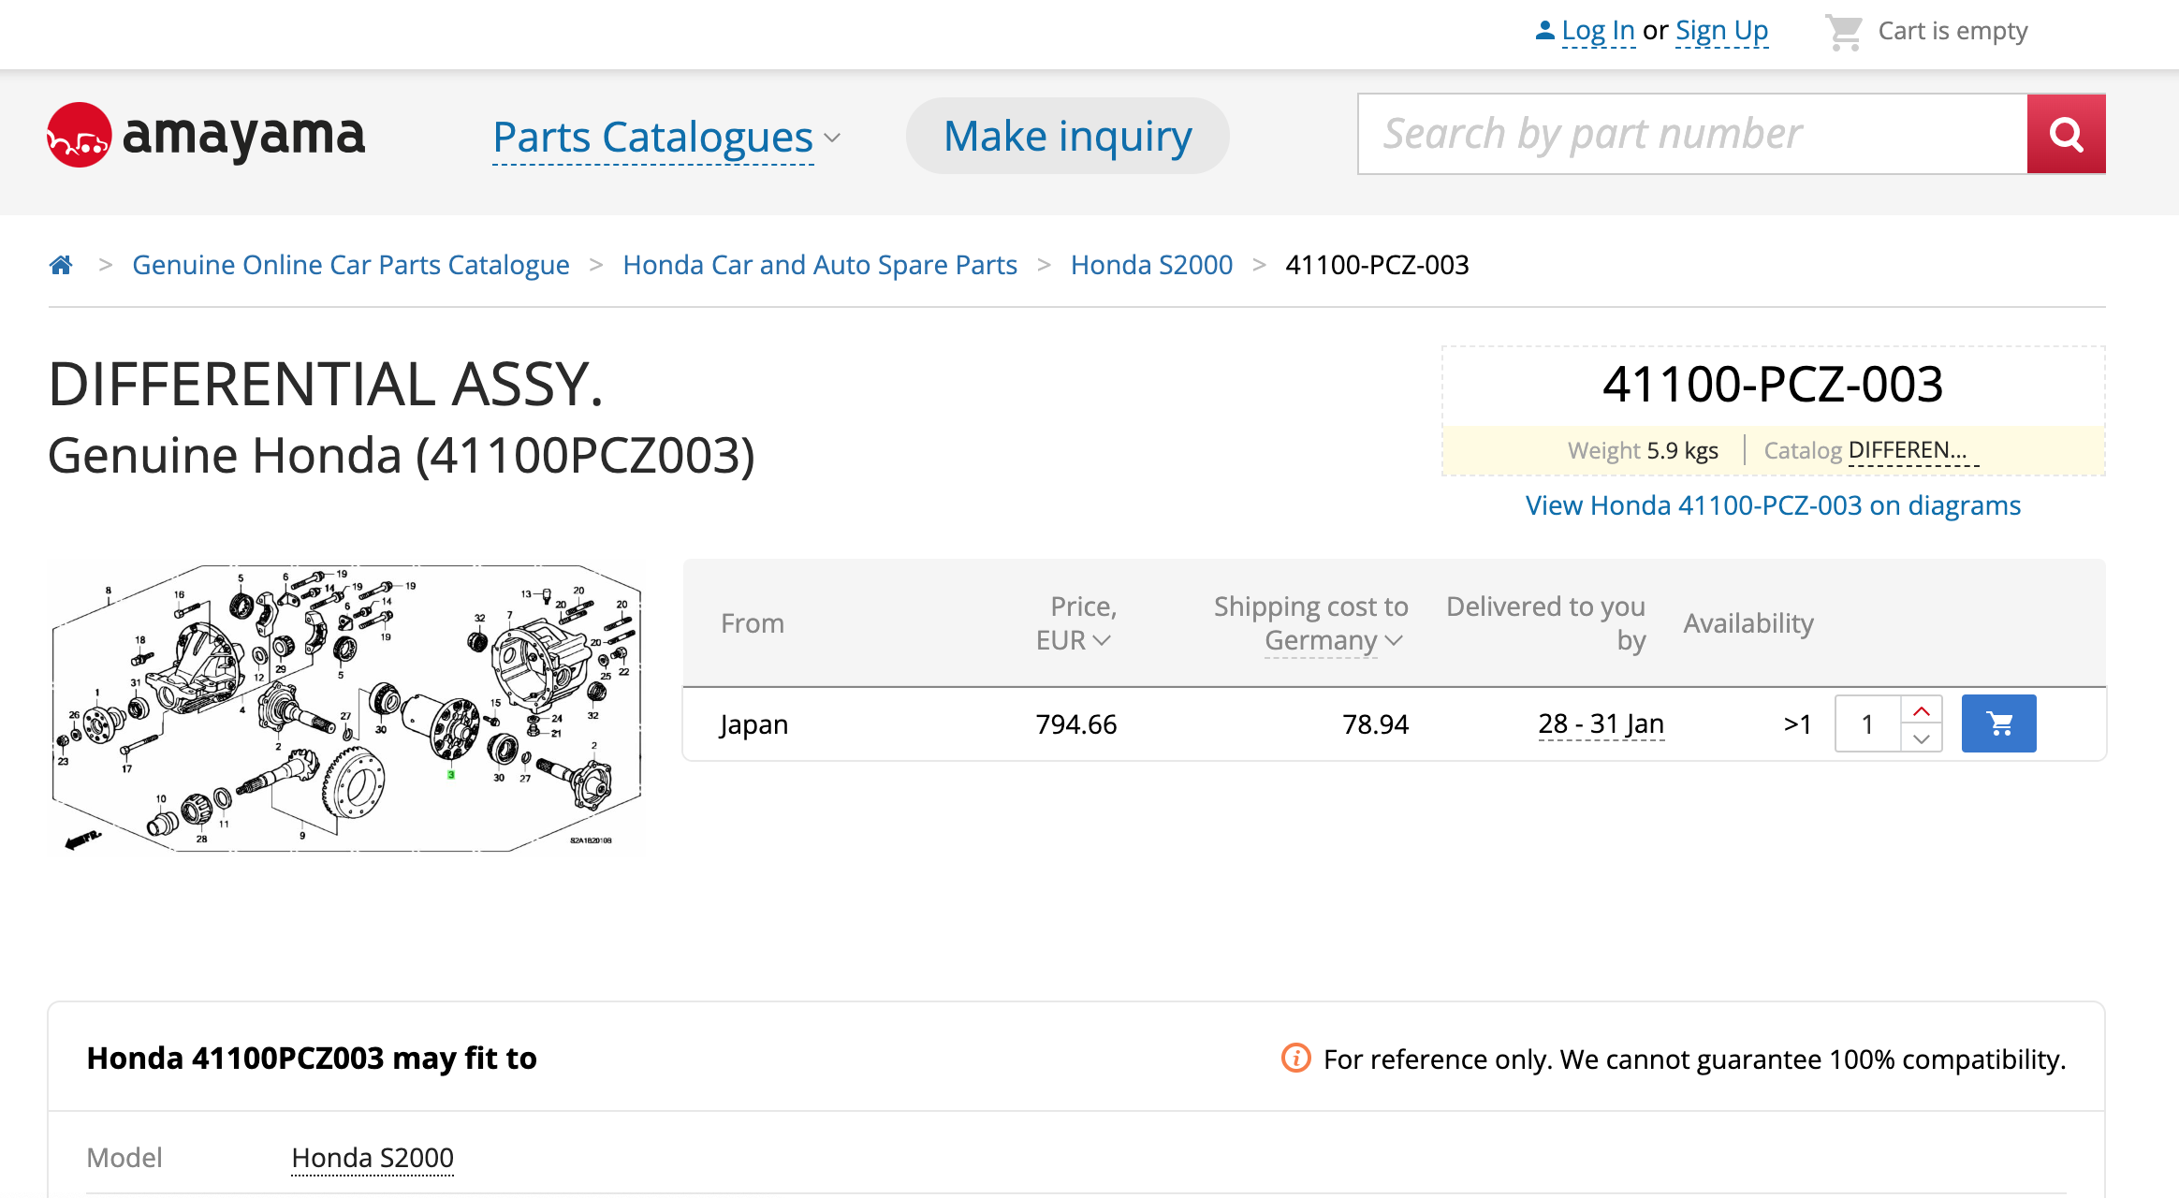Image resolution: width=2179 pixels, height=1198 pixels.
Task: Click the user icon beside Log In
Action: (1544, 31)
